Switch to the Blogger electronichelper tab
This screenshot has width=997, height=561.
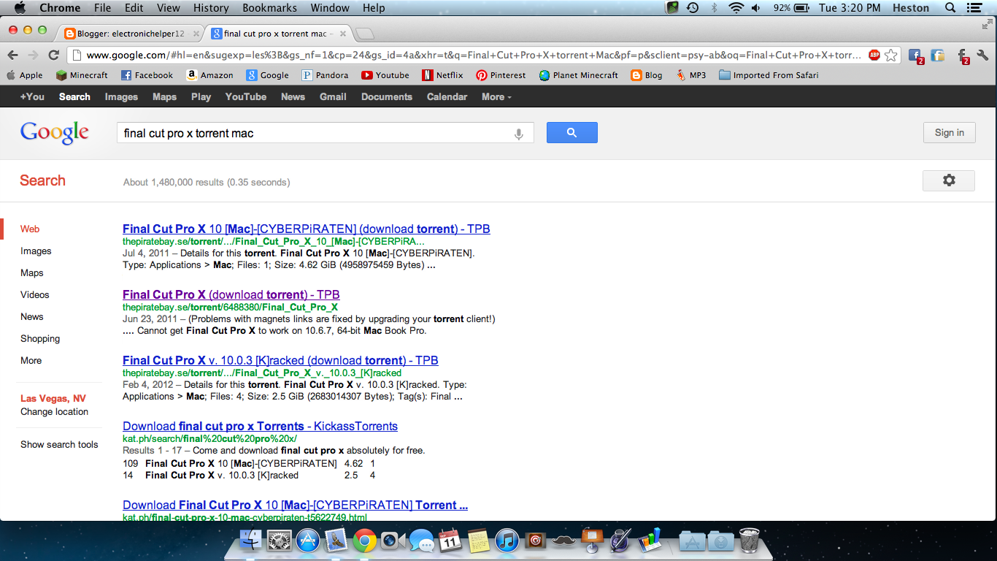tap(130, 34)
